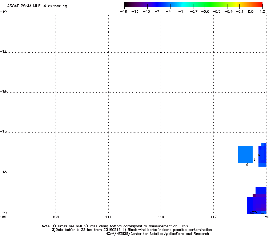Click the NOAA/NESDIS credit text

(157, 234)
